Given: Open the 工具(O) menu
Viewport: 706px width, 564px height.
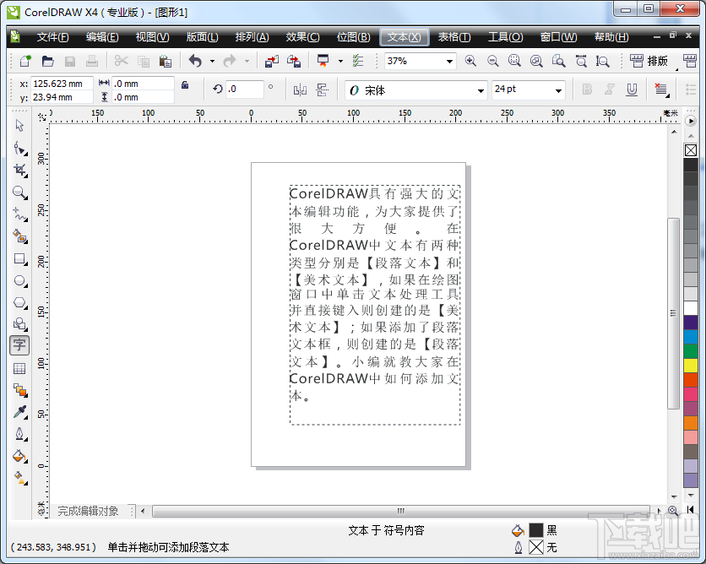Looking at the screenshot, I should coord(506,37).
